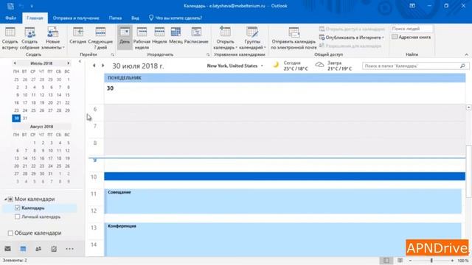Switch to Reading view in status bar
The image size is (472, 265).
(400, 261)
